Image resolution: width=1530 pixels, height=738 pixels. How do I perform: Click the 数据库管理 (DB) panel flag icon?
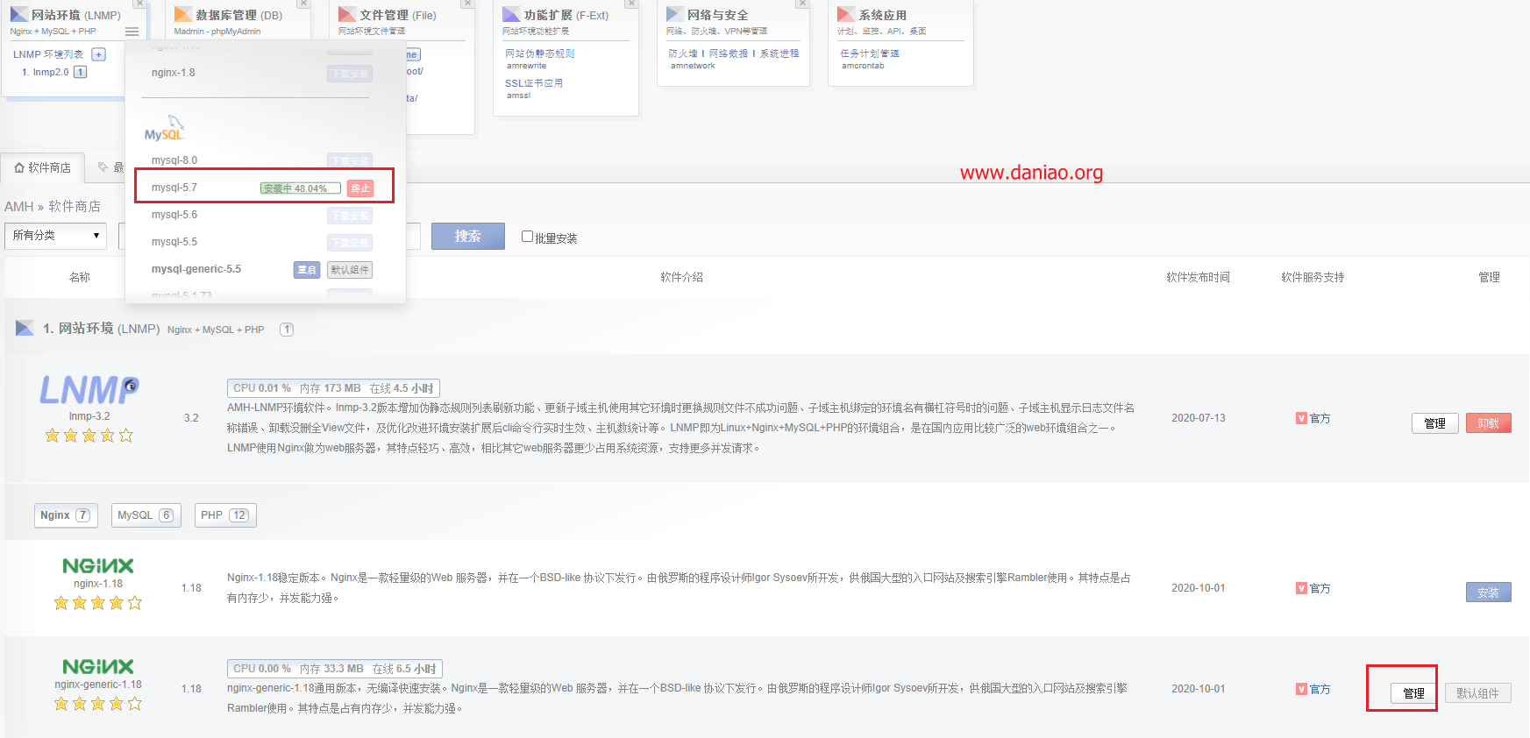183,15
